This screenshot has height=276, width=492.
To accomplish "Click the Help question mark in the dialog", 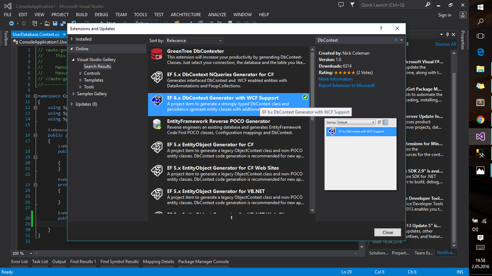I will tap(381, 28).
